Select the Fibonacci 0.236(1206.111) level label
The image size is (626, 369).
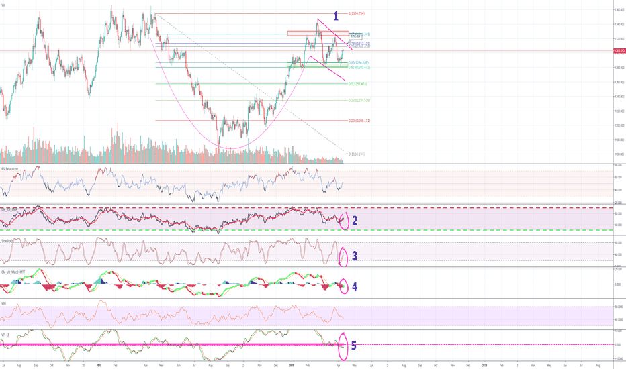(x=359, y=121)
